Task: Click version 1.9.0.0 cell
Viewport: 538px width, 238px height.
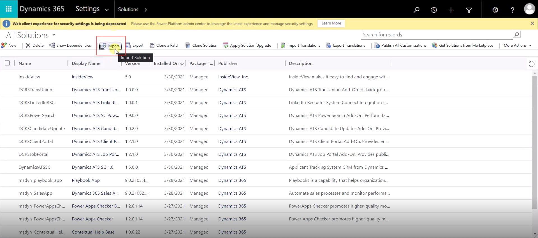Action: [131, 116]
